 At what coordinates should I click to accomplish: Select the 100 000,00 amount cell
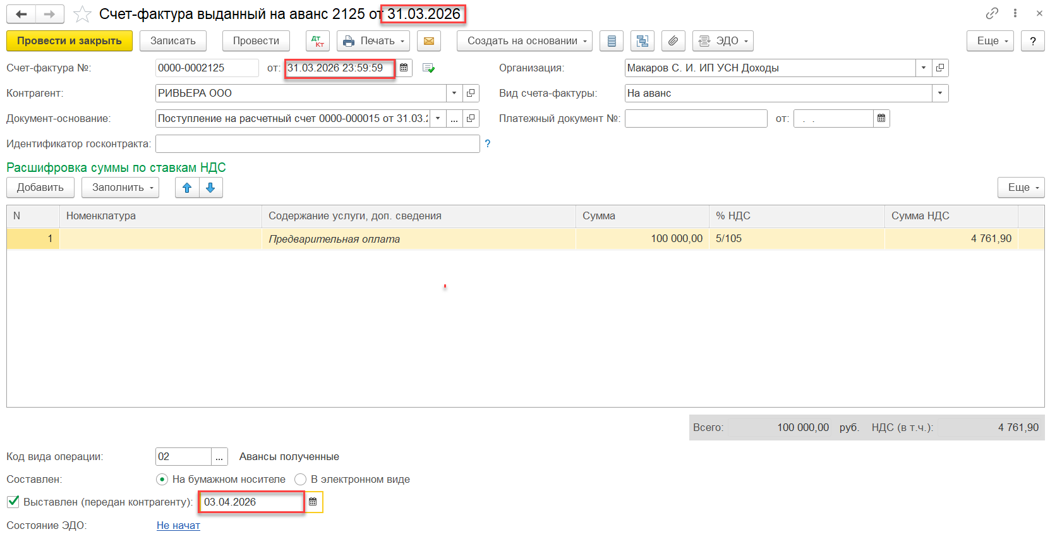click(643, 239)
